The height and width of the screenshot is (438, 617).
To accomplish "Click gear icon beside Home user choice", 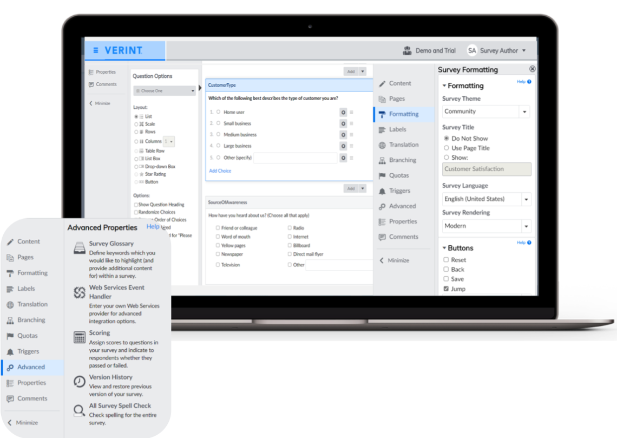I will pyautogui.click(x=343, y=112).
